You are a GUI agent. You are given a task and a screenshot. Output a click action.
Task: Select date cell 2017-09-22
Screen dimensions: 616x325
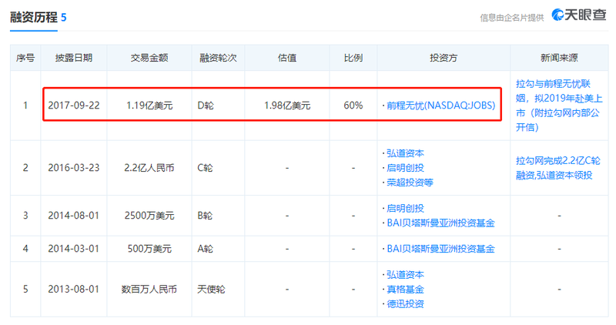tap(74, 106)
